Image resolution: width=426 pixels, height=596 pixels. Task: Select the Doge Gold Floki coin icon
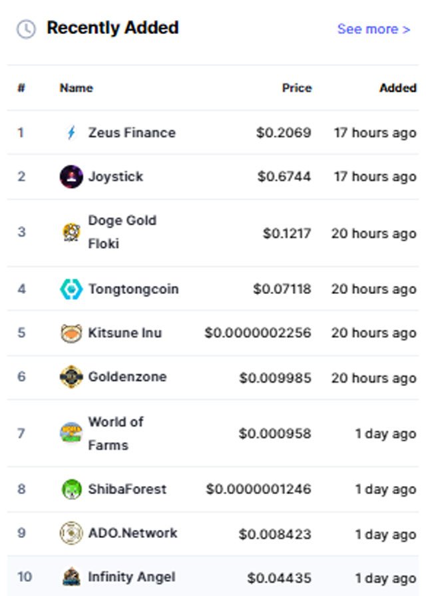coord(71,232)
